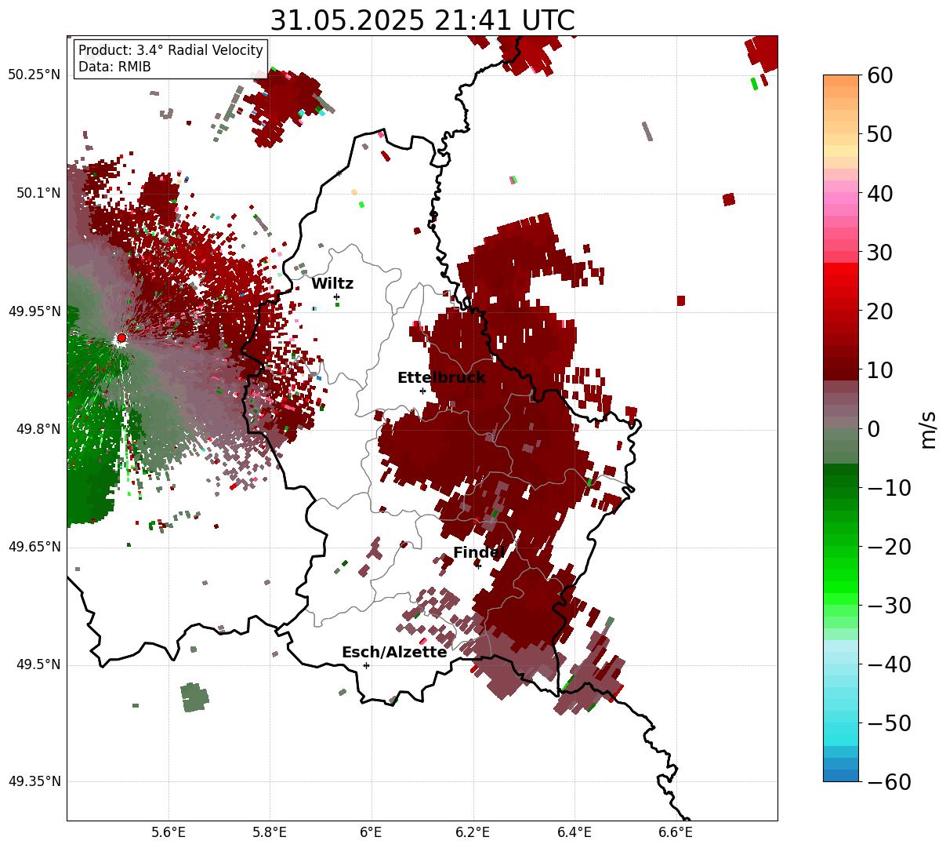
Task: Click the colorbar 60 tick label
Action: point(881,75)
